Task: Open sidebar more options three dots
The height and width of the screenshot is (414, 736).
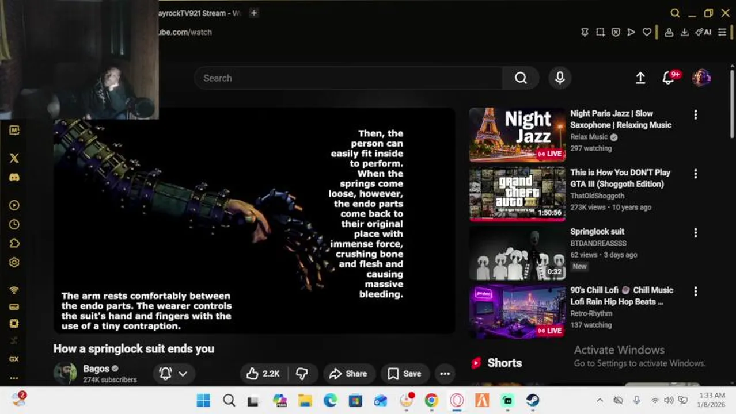Action: click(x=14, y=378)
